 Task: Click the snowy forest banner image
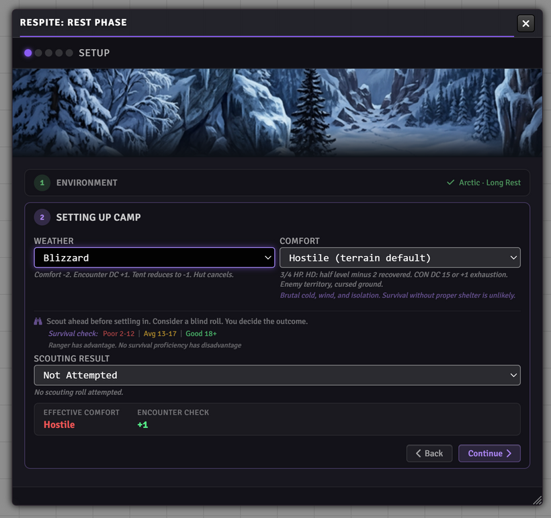point(277,112)
